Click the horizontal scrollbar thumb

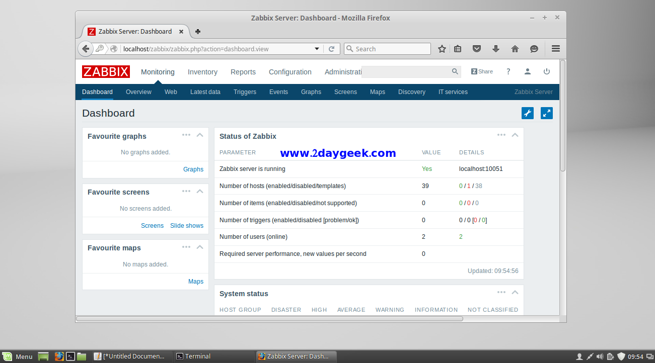click(269, 319)
